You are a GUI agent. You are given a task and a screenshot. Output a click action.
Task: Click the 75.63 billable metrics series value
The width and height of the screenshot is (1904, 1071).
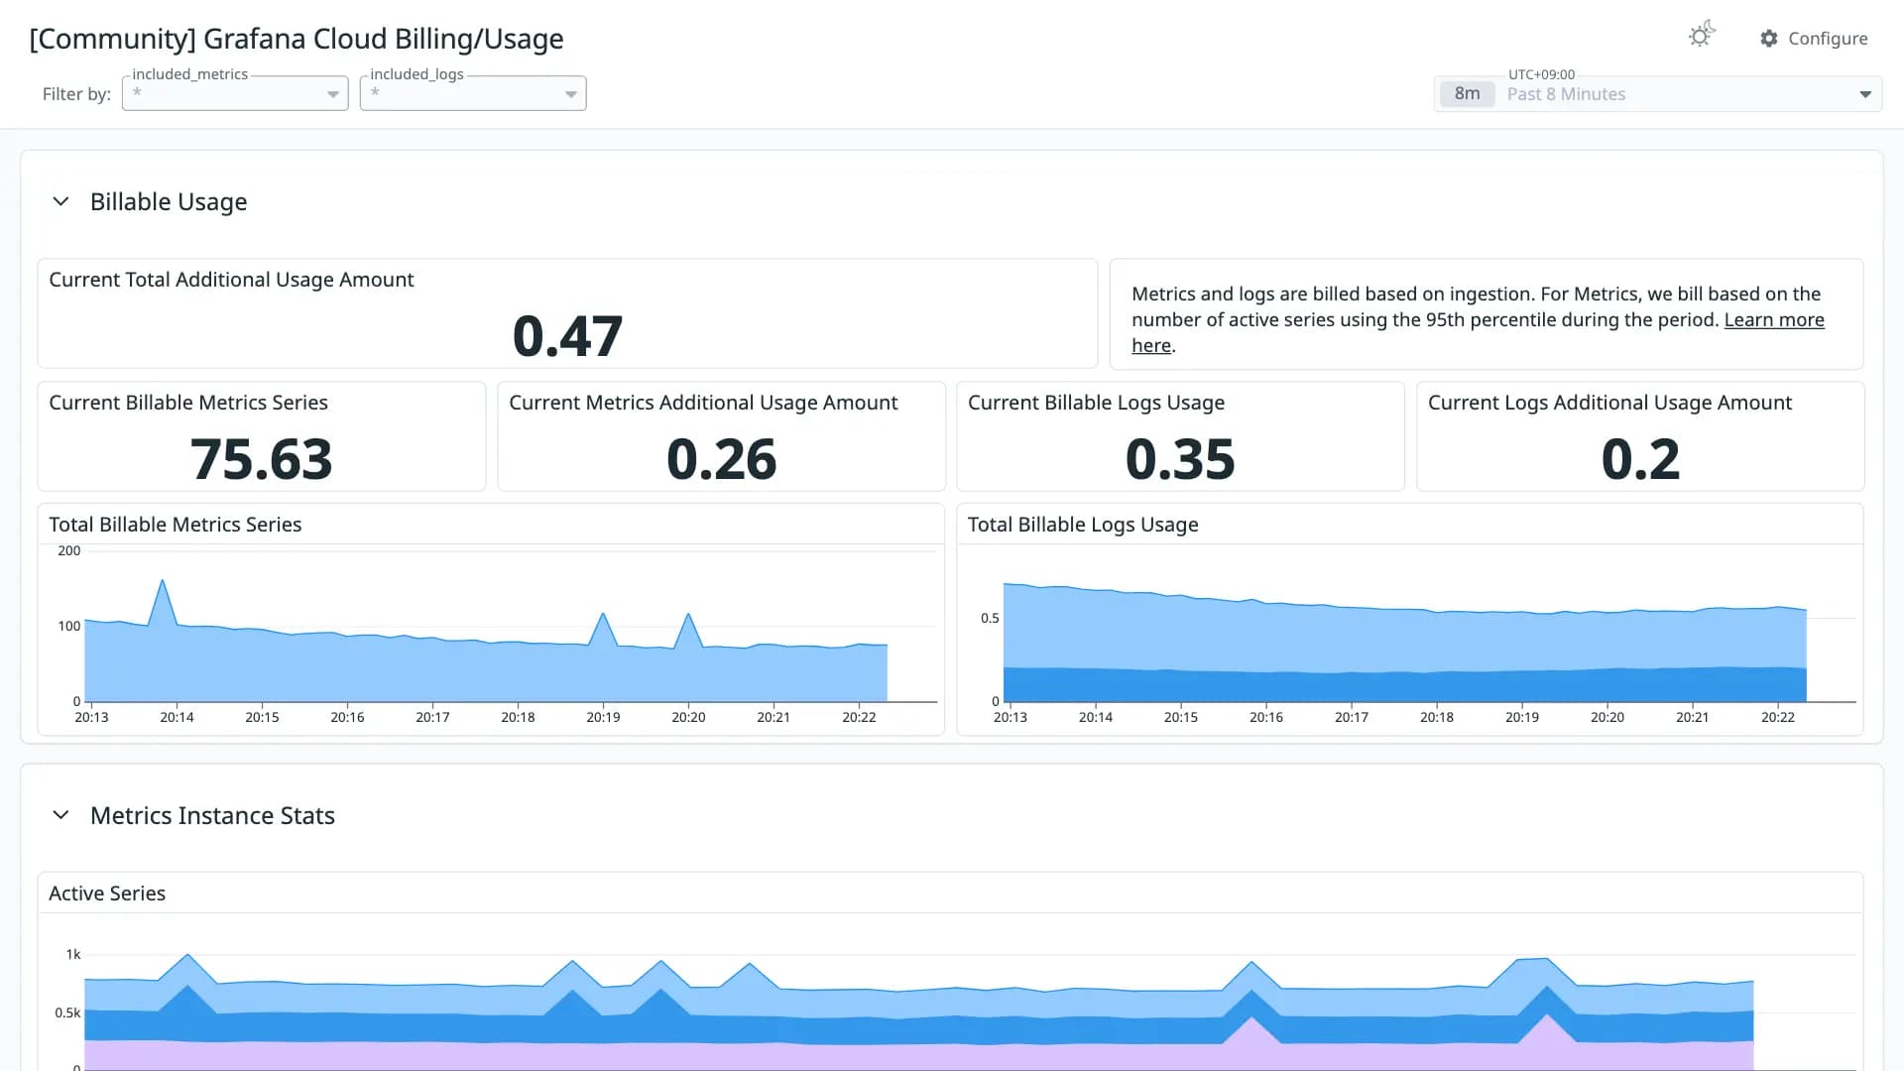[x=262, y=459]
